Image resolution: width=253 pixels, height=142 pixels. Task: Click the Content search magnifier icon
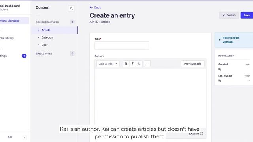(x=71, y=9)
